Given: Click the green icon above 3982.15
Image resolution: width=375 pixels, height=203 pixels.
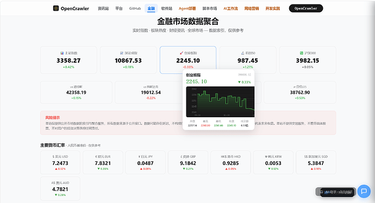Looking at the screenshot, I should click(301, 53).
